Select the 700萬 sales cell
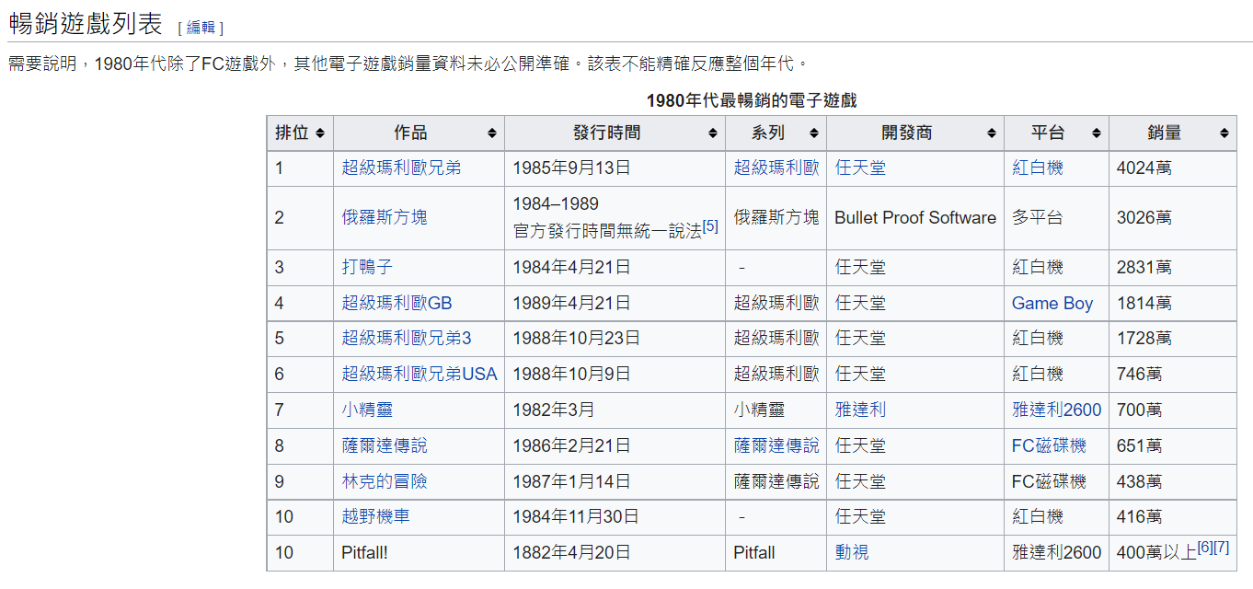The width and height of the screenshot is (1253, 589). [x=1172, y=410]
